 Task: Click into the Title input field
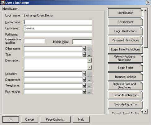[x=53, y=55]
